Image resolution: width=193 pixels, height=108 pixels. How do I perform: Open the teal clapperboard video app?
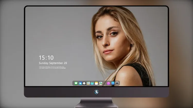92,83
